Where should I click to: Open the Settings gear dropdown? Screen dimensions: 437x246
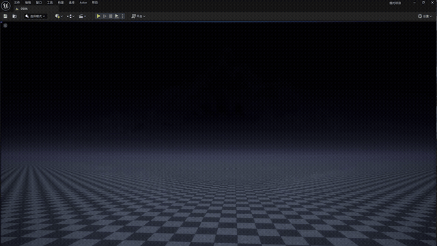pos(425,16)
